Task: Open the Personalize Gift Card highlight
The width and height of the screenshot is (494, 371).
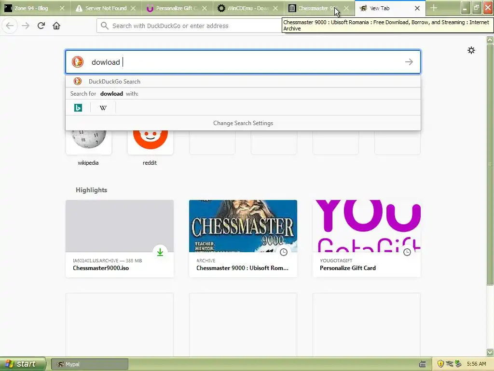Action: coord(367,239)
